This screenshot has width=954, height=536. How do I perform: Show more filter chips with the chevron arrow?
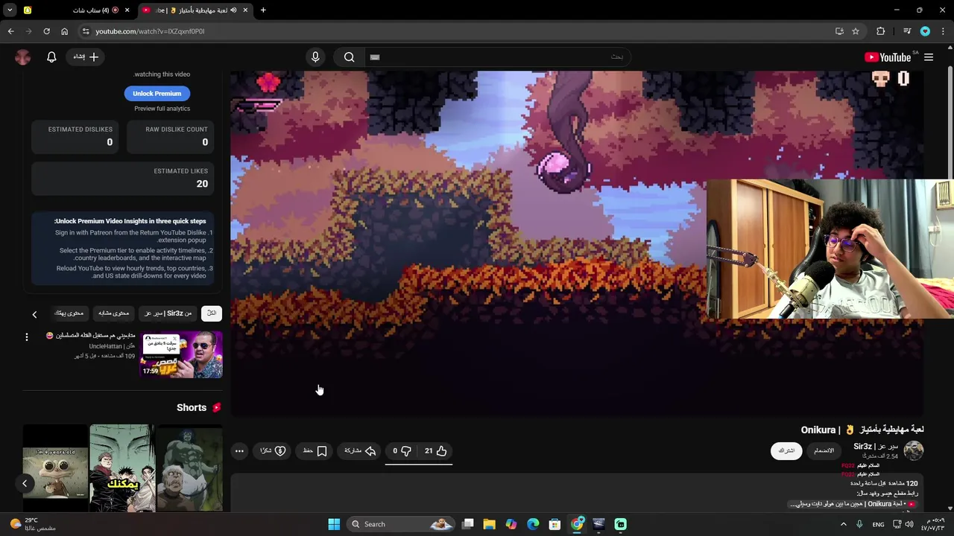34,314
